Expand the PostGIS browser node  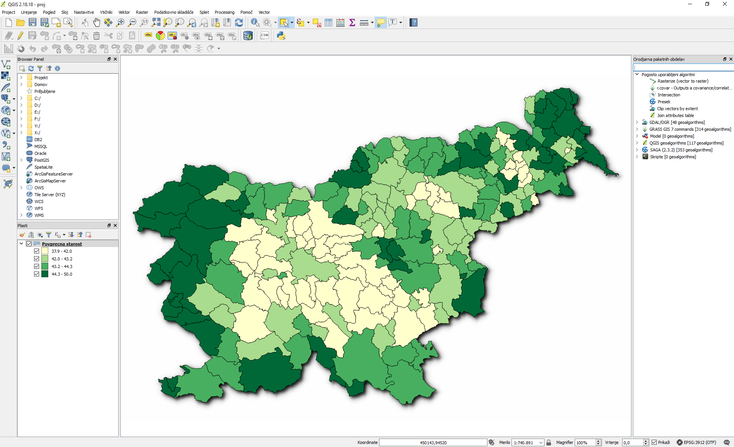[x=21, y=160]
